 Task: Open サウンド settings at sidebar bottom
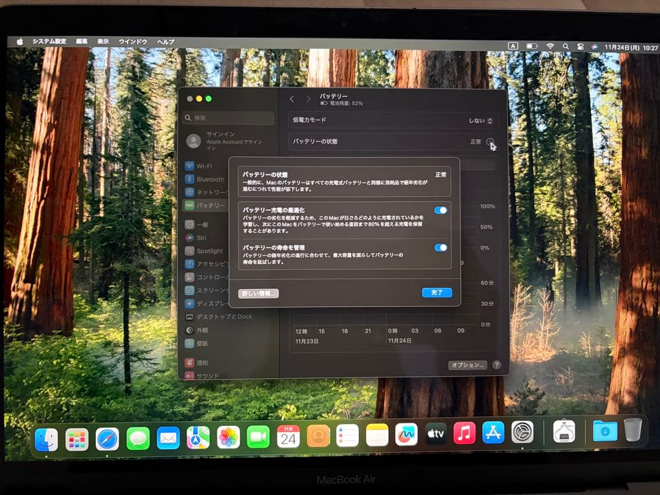tap(204, 375)
